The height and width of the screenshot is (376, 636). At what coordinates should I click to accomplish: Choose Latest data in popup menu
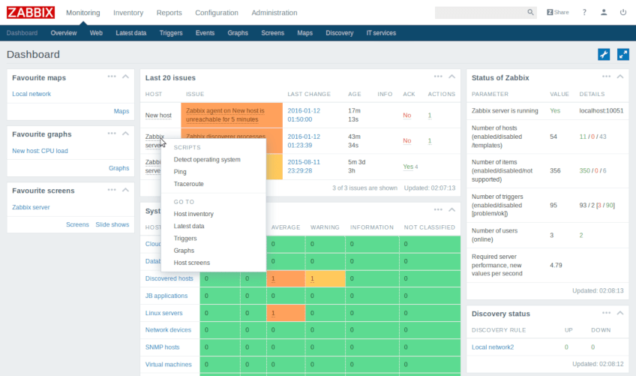click(x=189, y=226)
